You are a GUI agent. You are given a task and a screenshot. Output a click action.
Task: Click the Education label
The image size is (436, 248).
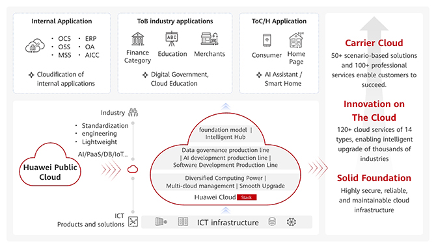[172, 54]
